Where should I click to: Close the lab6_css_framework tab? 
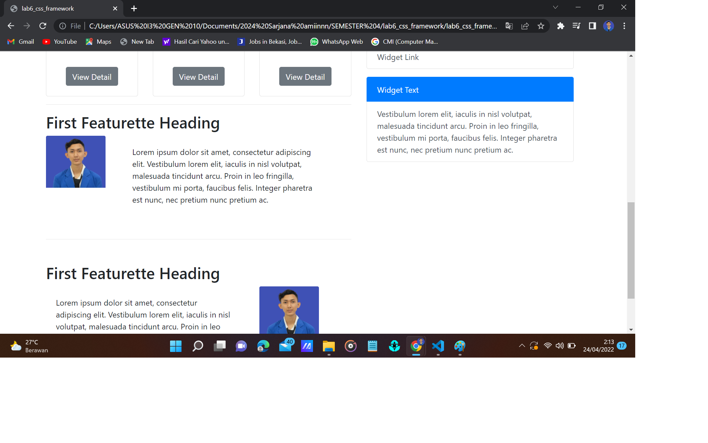(115, 9)
